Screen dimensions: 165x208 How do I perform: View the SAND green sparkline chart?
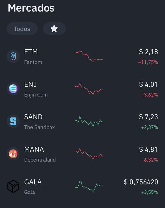tap(89, 121)
